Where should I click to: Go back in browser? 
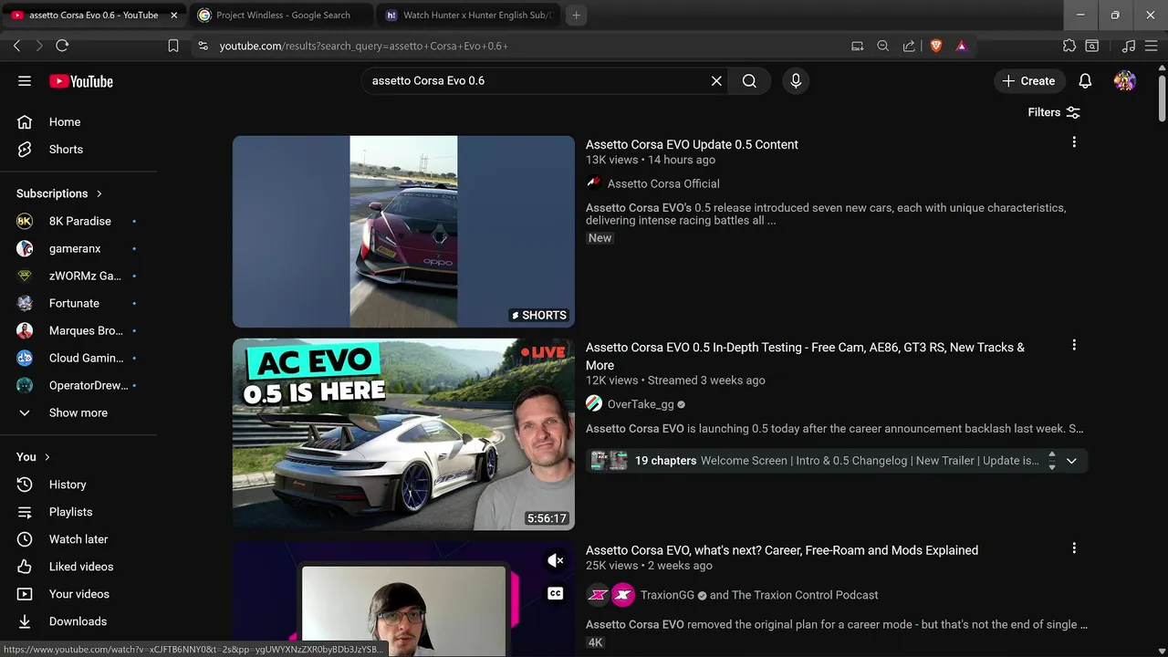[16, 46]
